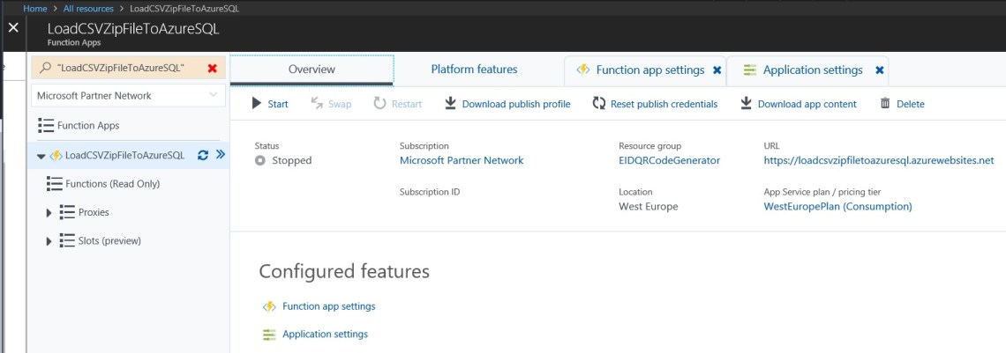Click the "Stopped" status text
1006x353 pixels.
point(292,160)
